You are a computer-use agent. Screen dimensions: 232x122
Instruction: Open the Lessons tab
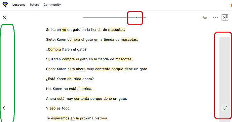[x=18, y=5]
